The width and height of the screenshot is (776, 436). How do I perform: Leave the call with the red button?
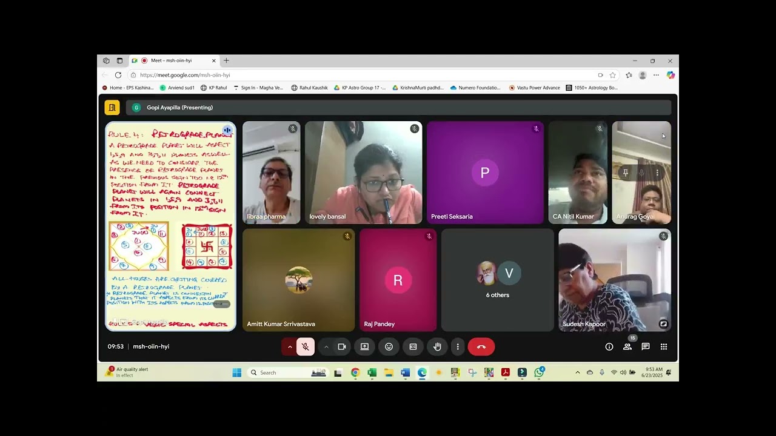(x=481, y=347)
